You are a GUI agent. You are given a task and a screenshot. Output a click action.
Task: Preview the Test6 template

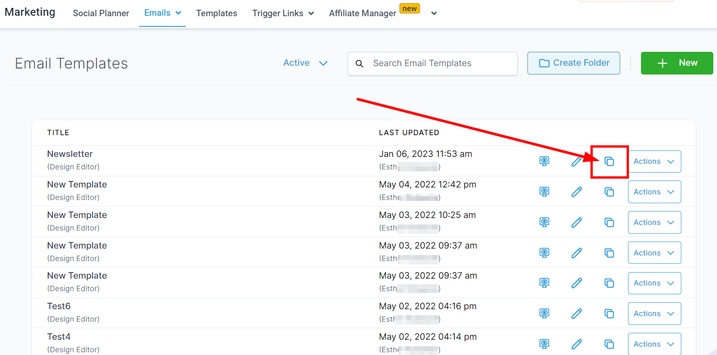point(544,314)
